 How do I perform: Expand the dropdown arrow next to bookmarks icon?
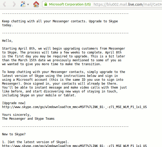(28, 4)
